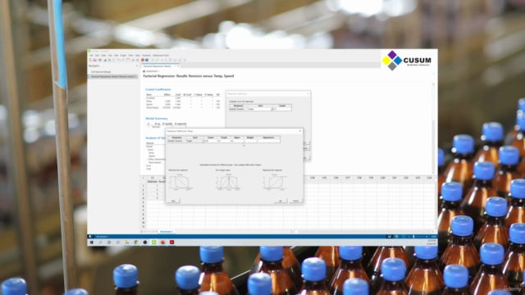Click the Copy toolbar icon
The height and width of the screenshot is (295, 525).
(x=109, y=60)
